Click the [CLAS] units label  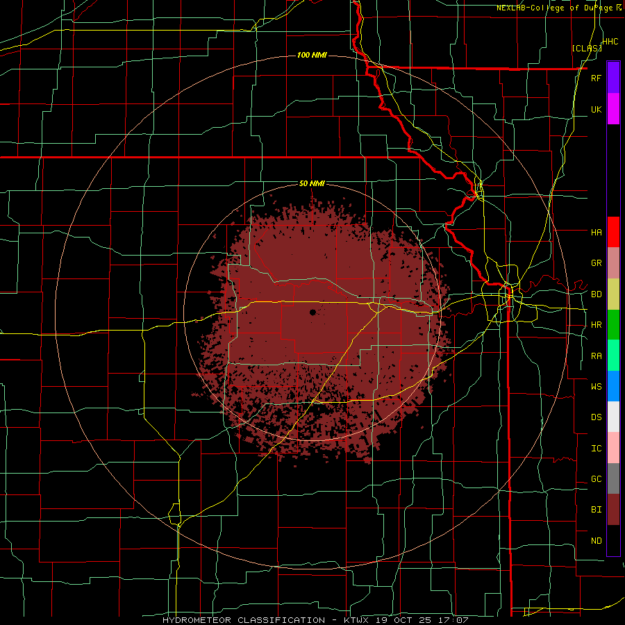(x=587, y=48)
